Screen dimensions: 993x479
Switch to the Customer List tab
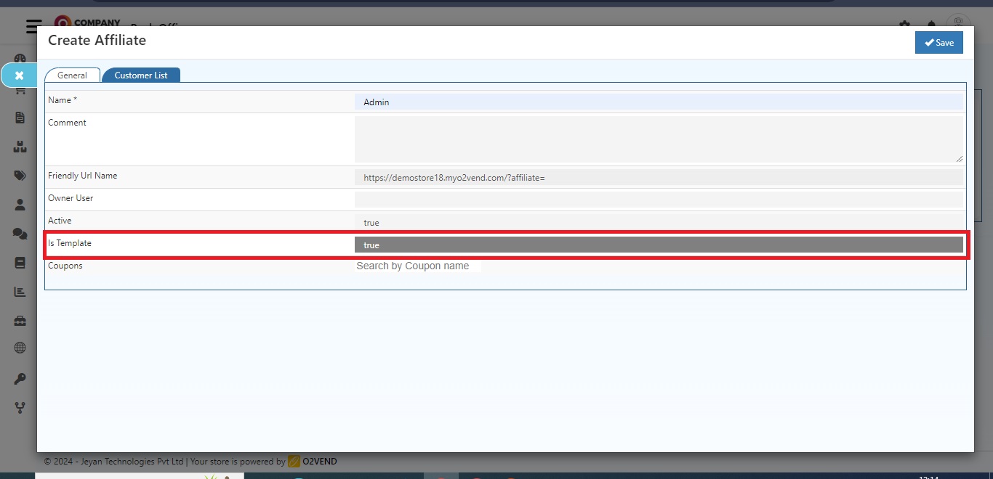point(140,75)
